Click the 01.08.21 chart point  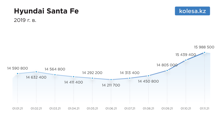pyautogui.click(x=148, y=76)
